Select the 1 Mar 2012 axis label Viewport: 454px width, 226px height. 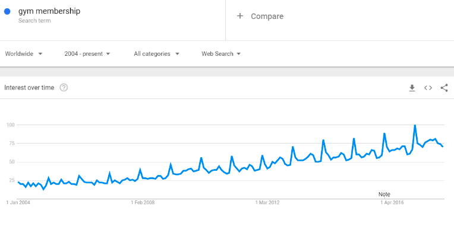pos(267,202)
